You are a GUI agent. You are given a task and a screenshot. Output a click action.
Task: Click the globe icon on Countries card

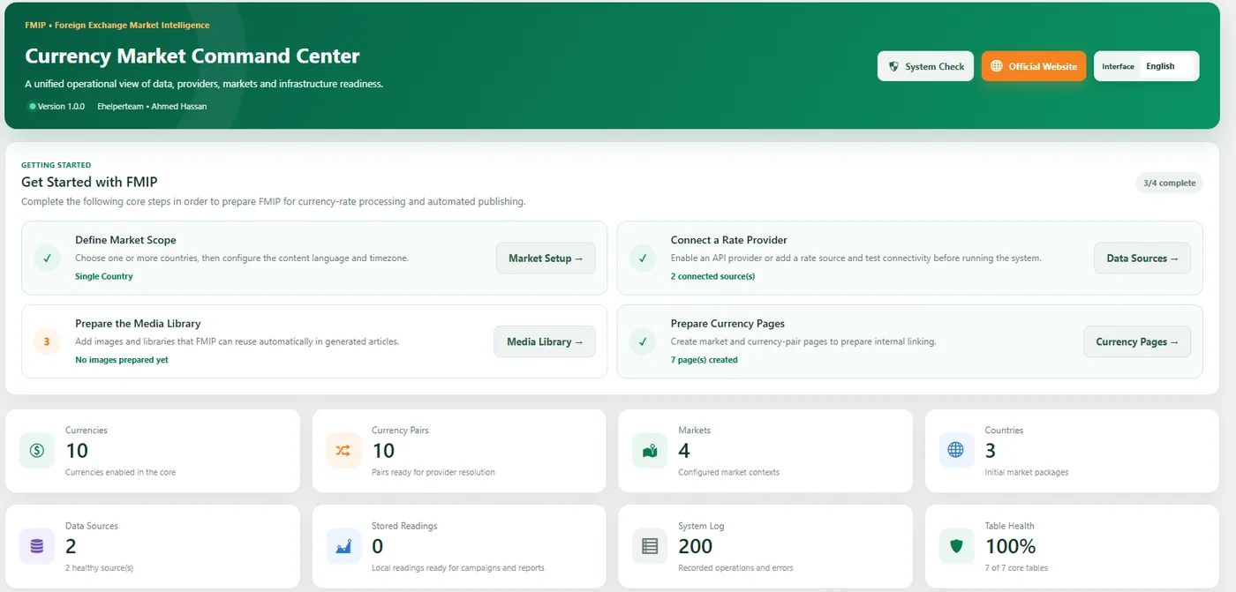tap(956, 450)
